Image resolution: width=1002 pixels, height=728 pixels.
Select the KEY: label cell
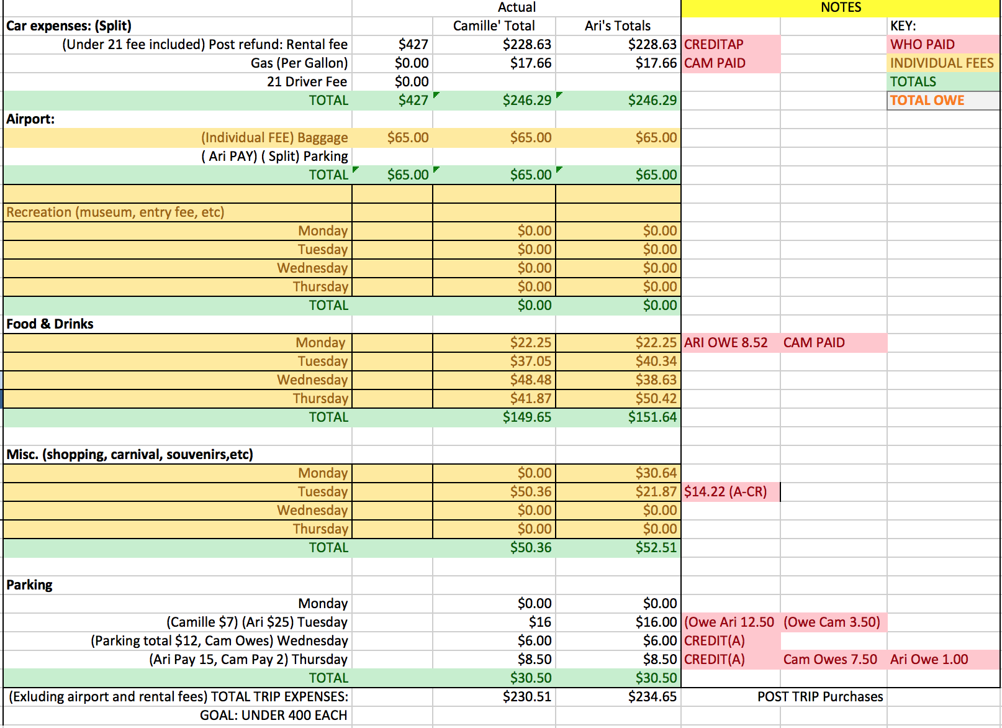coord(944,26)
